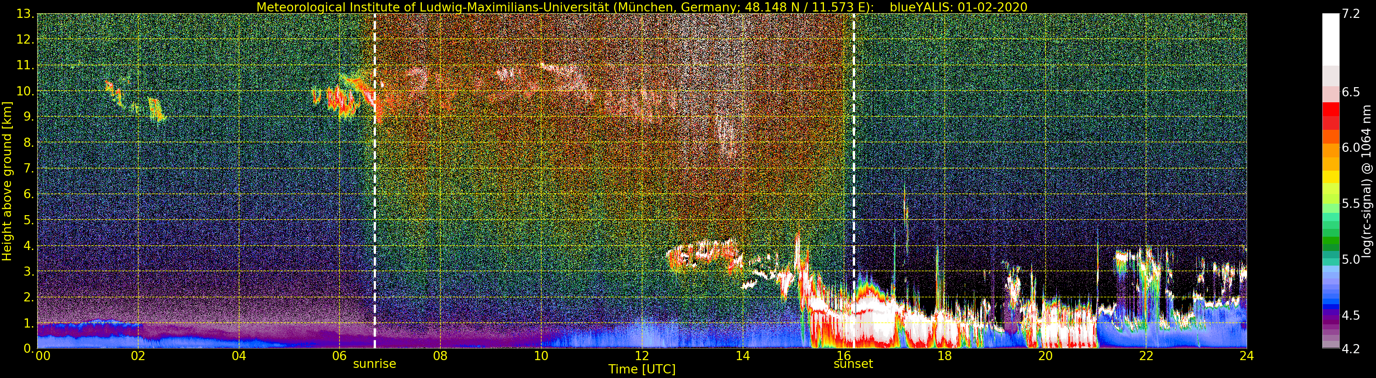Click the 'sunset' label below the time axis
This screenshot has height=378, width=1376.
(x=853, y=364)
